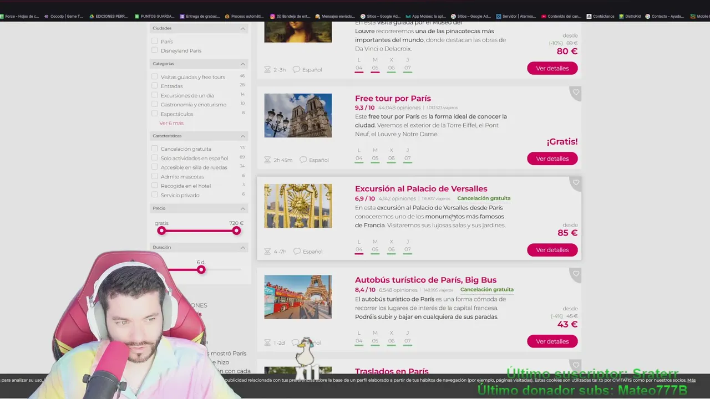Open the DistroKid bookmark
710x399 pixels.
coord(629,17)
